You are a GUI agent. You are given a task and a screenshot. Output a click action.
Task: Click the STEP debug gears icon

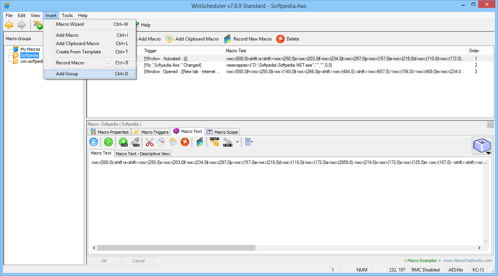point(228,142)
